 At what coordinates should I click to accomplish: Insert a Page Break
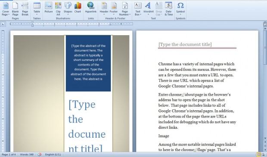[25, 9]
